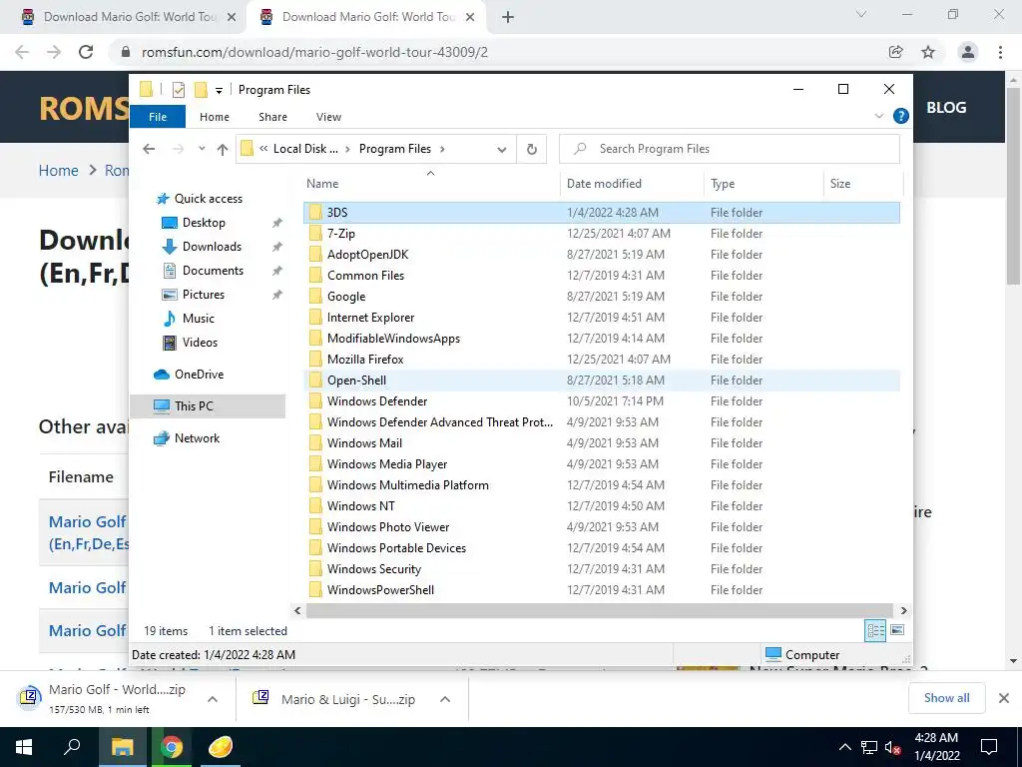Screen dimensions: 1022x767
Task: Refresh the Program Files folder view
Action: coord(532,150)
